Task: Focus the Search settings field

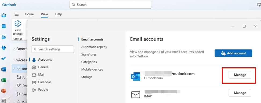Action: click(x=53, y=49)
